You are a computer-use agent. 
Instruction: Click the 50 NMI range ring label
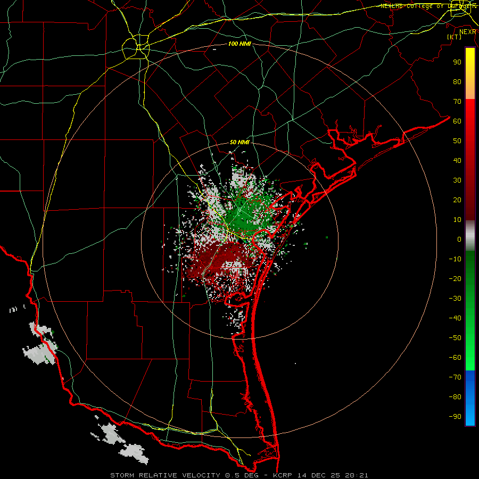tap(240, 142)
